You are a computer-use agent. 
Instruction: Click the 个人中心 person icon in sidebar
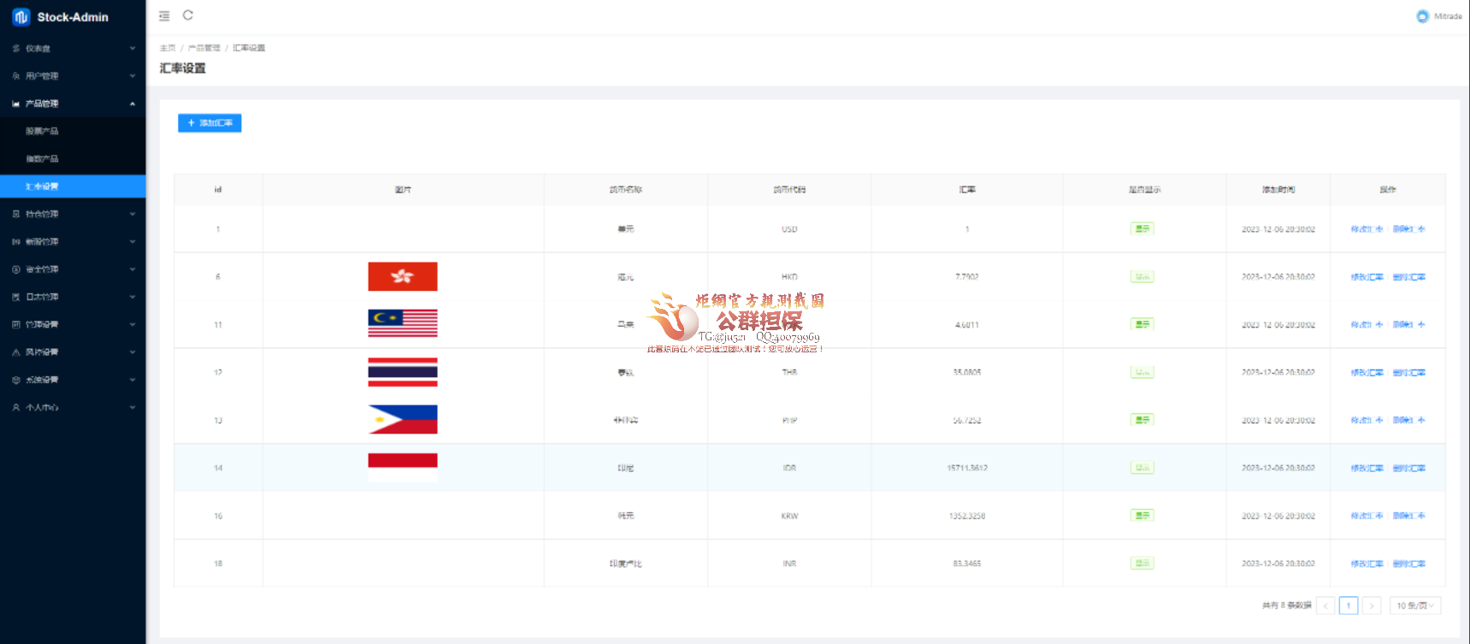(16, 408)
